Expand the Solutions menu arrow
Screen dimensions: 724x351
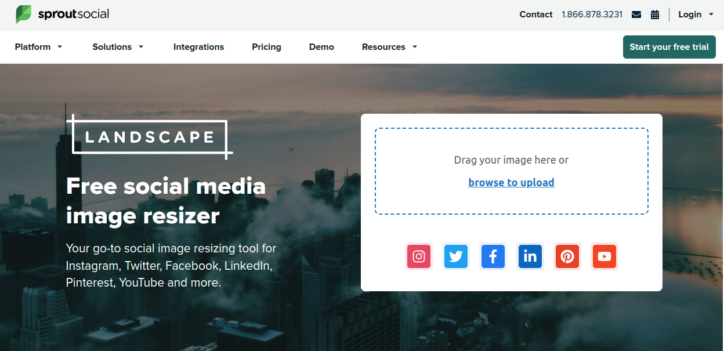141,47
